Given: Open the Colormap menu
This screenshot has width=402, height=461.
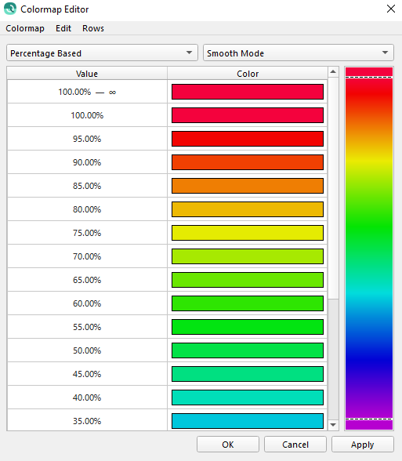Looking at the screenshot, I should tap(25, 28).
